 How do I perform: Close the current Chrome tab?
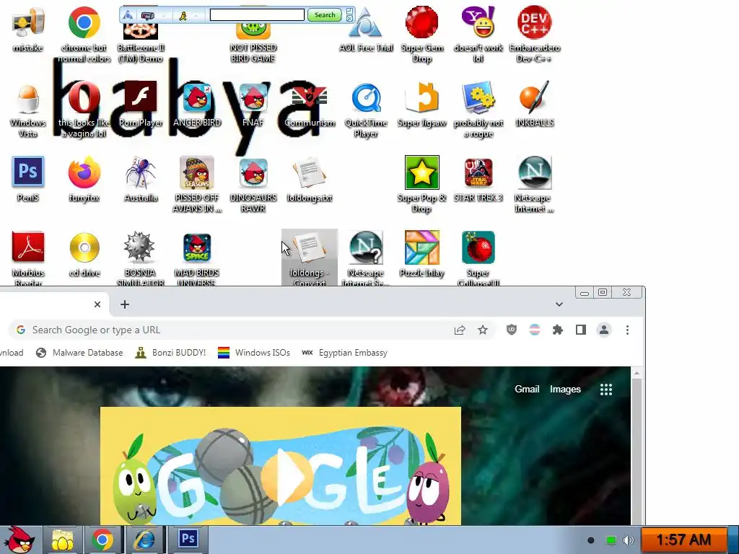[x=97, y=304]
